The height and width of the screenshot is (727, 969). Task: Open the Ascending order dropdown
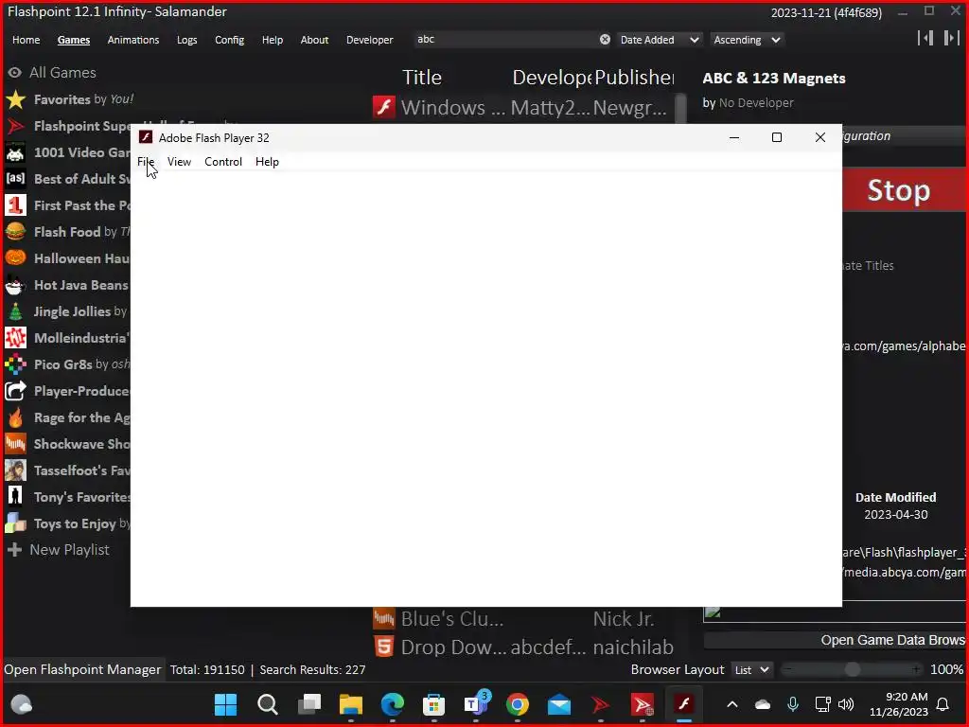[x=747, y=40]
